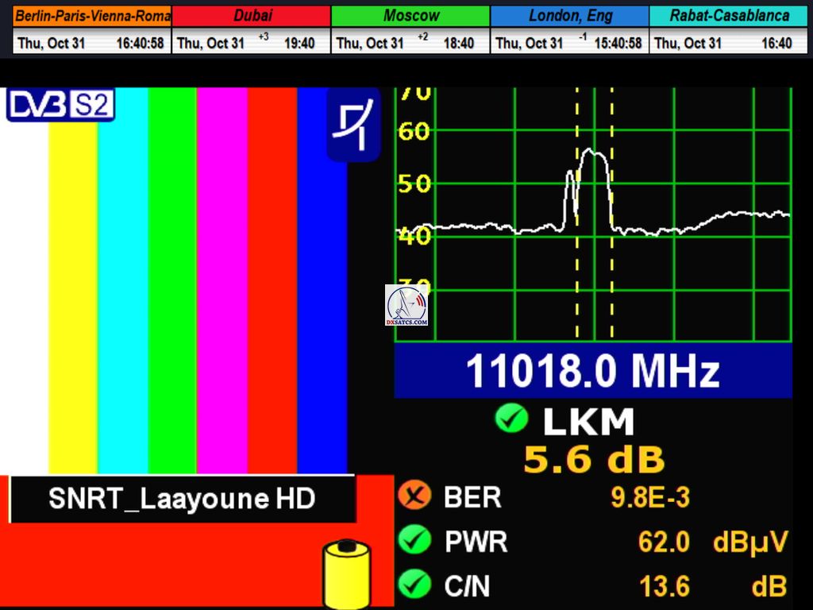Click the magenta color bar
Viewport: 813px width, 610px height.
[222, 278]
